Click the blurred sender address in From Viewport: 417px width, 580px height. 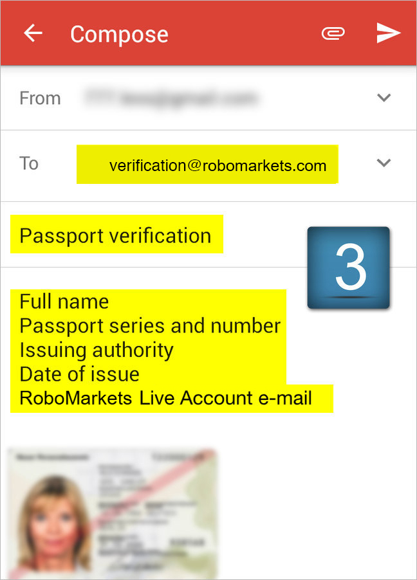(171, 98)
